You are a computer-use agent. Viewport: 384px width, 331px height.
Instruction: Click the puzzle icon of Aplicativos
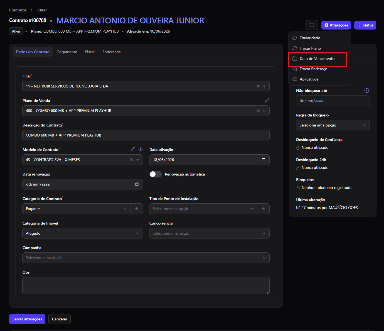[295, 79]
